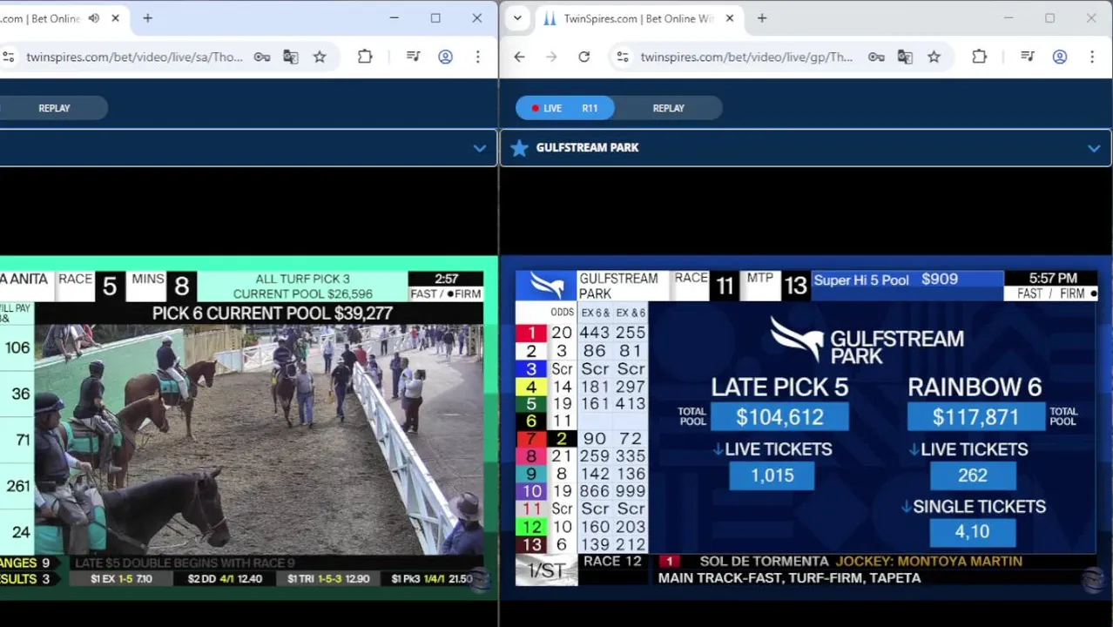Open profile avatar in right window
The image size is (1113, 627).
tap(1060, 57)
